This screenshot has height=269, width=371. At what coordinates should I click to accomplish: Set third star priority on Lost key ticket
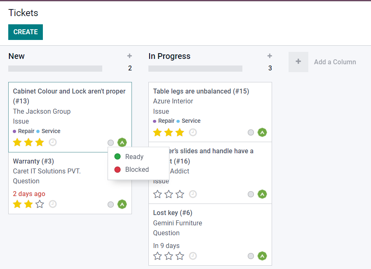(180, 256)
